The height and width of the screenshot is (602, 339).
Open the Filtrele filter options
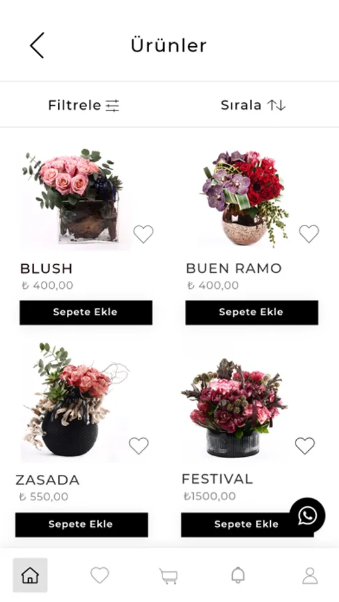(x=84, y=105)
